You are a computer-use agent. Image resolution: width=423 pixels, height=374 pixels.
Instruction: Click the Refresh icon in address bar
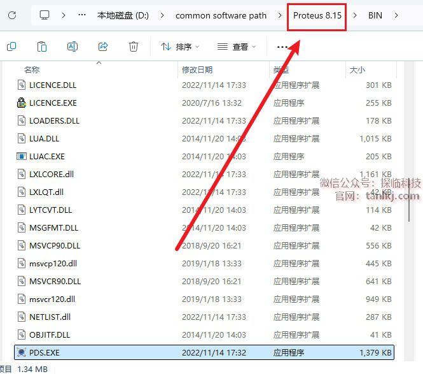pyautogui.click(x=12, y=15)
